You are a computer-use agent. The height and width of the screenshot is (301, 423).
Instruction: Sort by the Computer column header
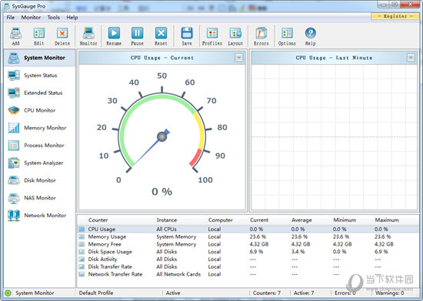coord(221,220)
